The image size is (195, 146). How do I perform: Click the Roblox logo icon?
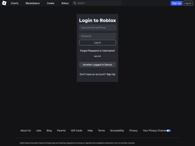4,3
